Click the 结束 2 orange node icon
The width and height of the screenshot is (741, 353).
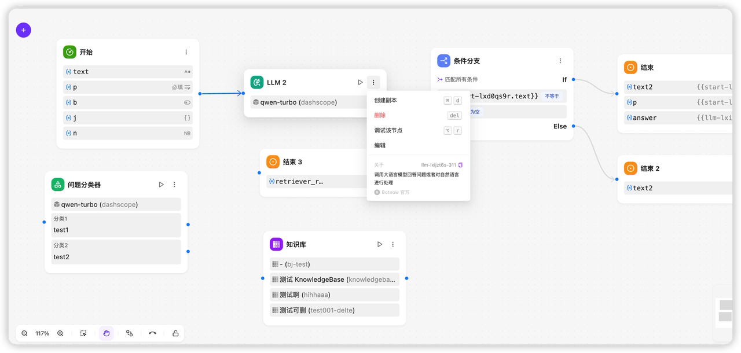click(x=630, y=168)
